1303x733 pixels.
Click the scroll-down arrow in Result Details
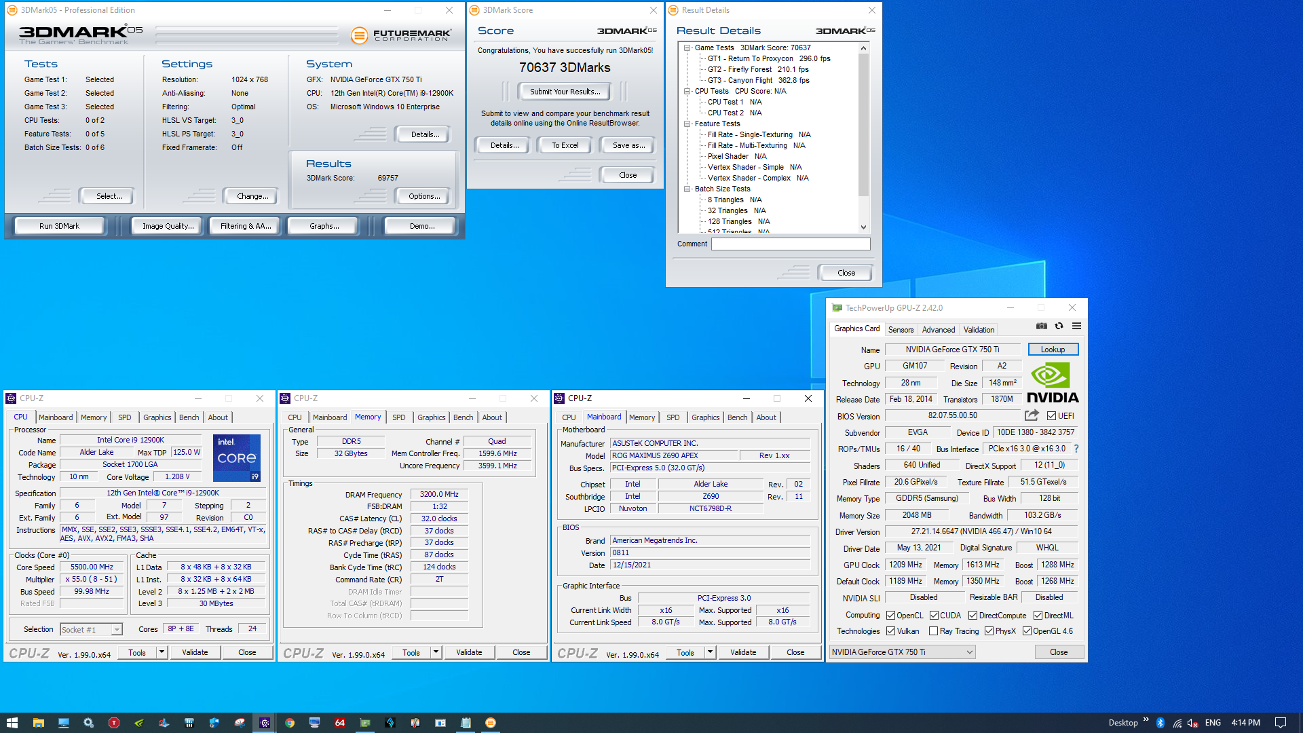[x=863, y=227]
